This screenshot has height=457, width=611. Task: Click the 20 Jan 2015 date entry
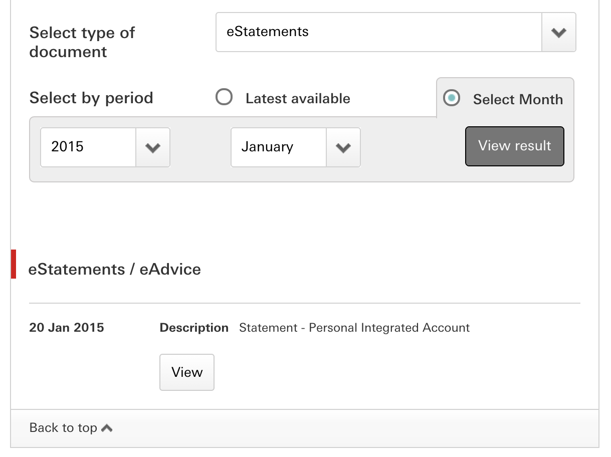(67, 328)
